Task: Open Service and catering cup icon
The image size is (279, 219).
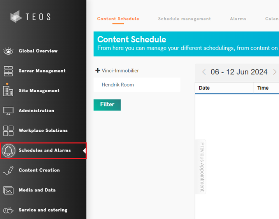Action: (x=8, y=210)
